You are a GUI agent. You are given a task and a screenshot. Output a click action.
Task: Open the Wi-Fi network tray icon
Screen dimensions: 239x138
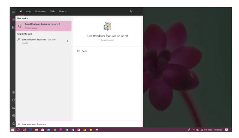202,130
